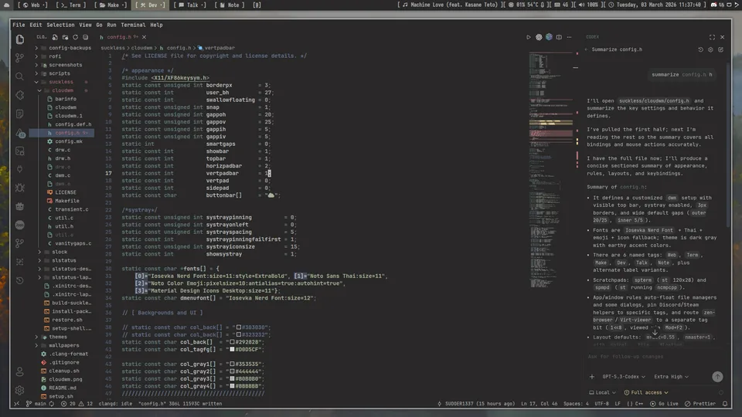Open the editor More Actions ellipsis

coord(570,37)
